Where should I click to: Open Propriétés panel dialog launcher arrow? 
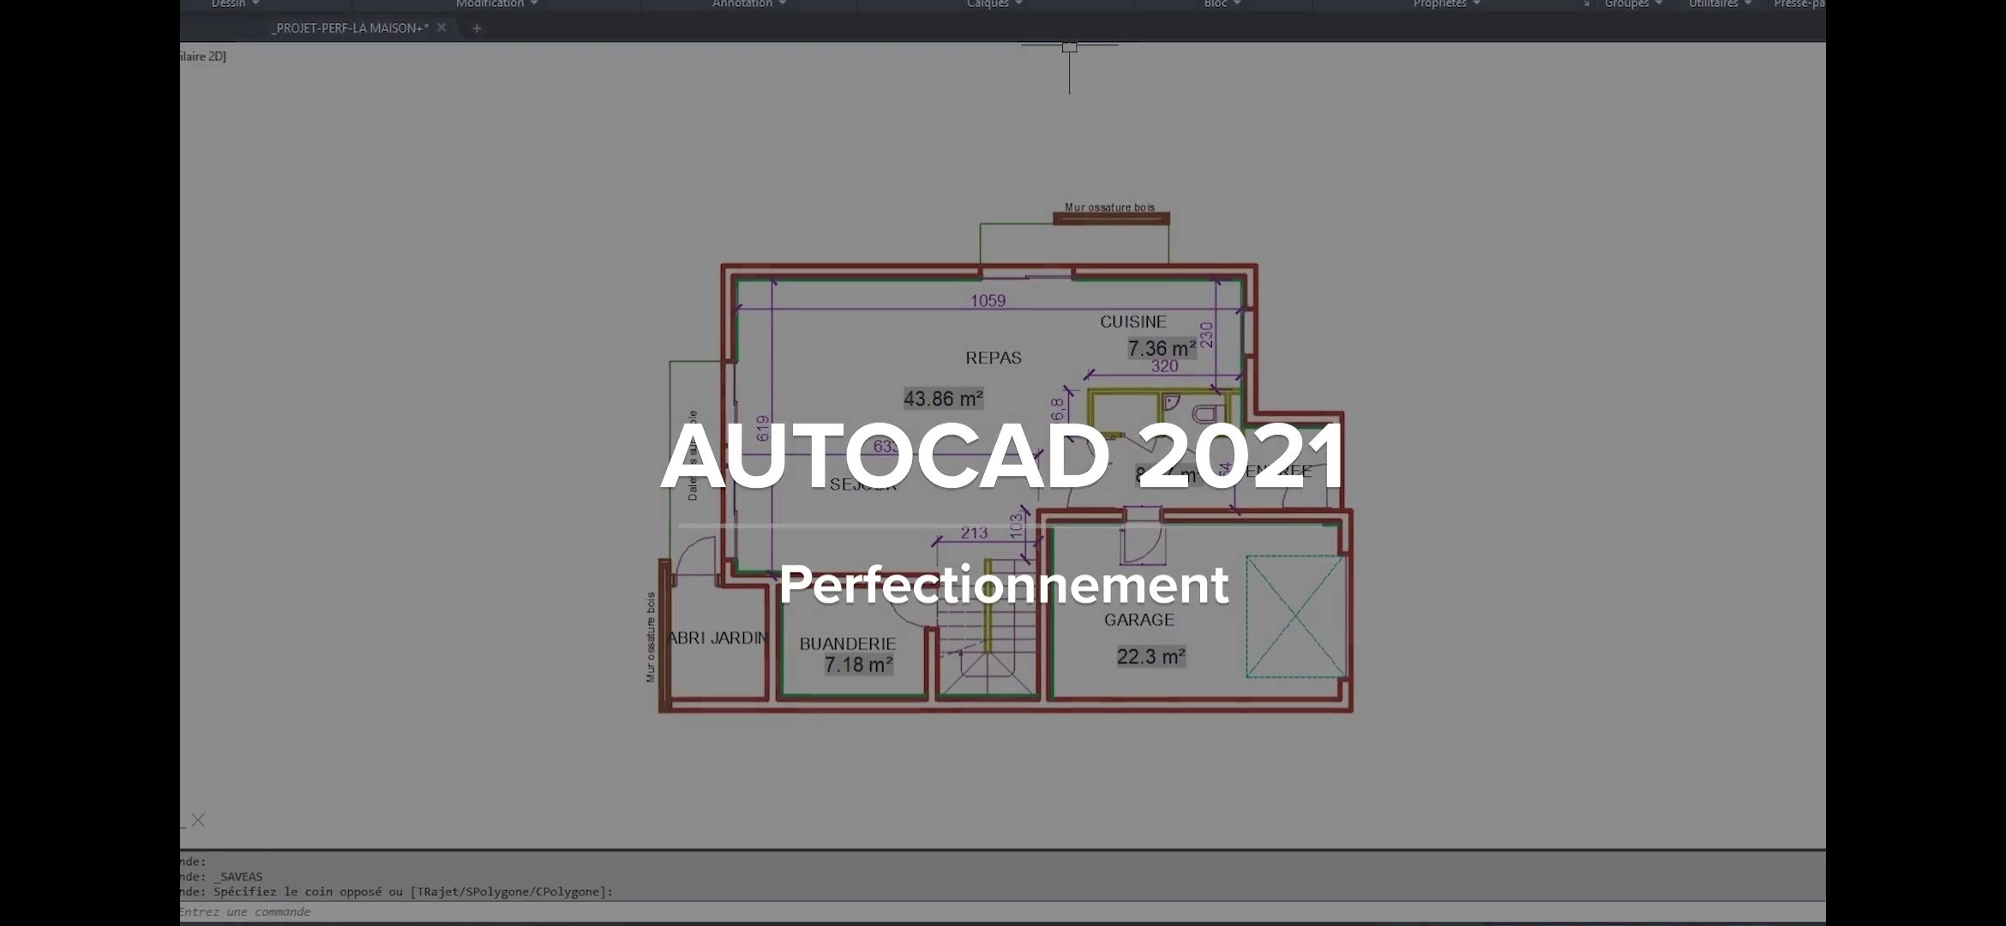click(x=1586, y=4)
